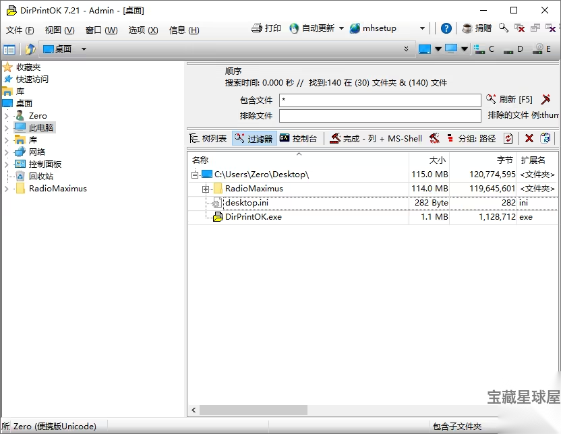The width and height of the screenshot is (561, 434).
Task: Select the desktop.ini file row
Action: [373, 203]
